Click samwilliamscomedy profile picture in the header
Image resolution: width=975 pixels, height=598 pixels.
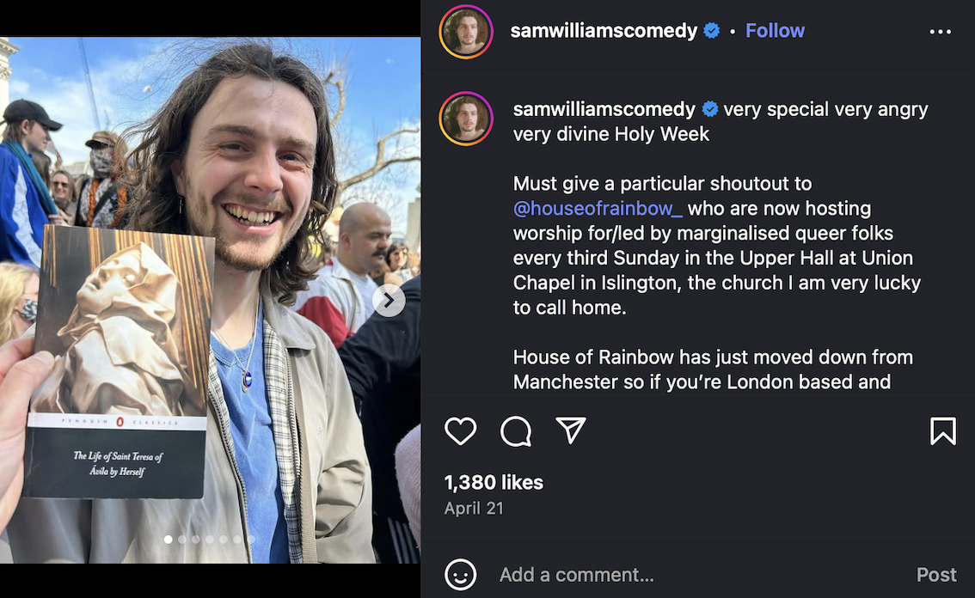point(465,32)
